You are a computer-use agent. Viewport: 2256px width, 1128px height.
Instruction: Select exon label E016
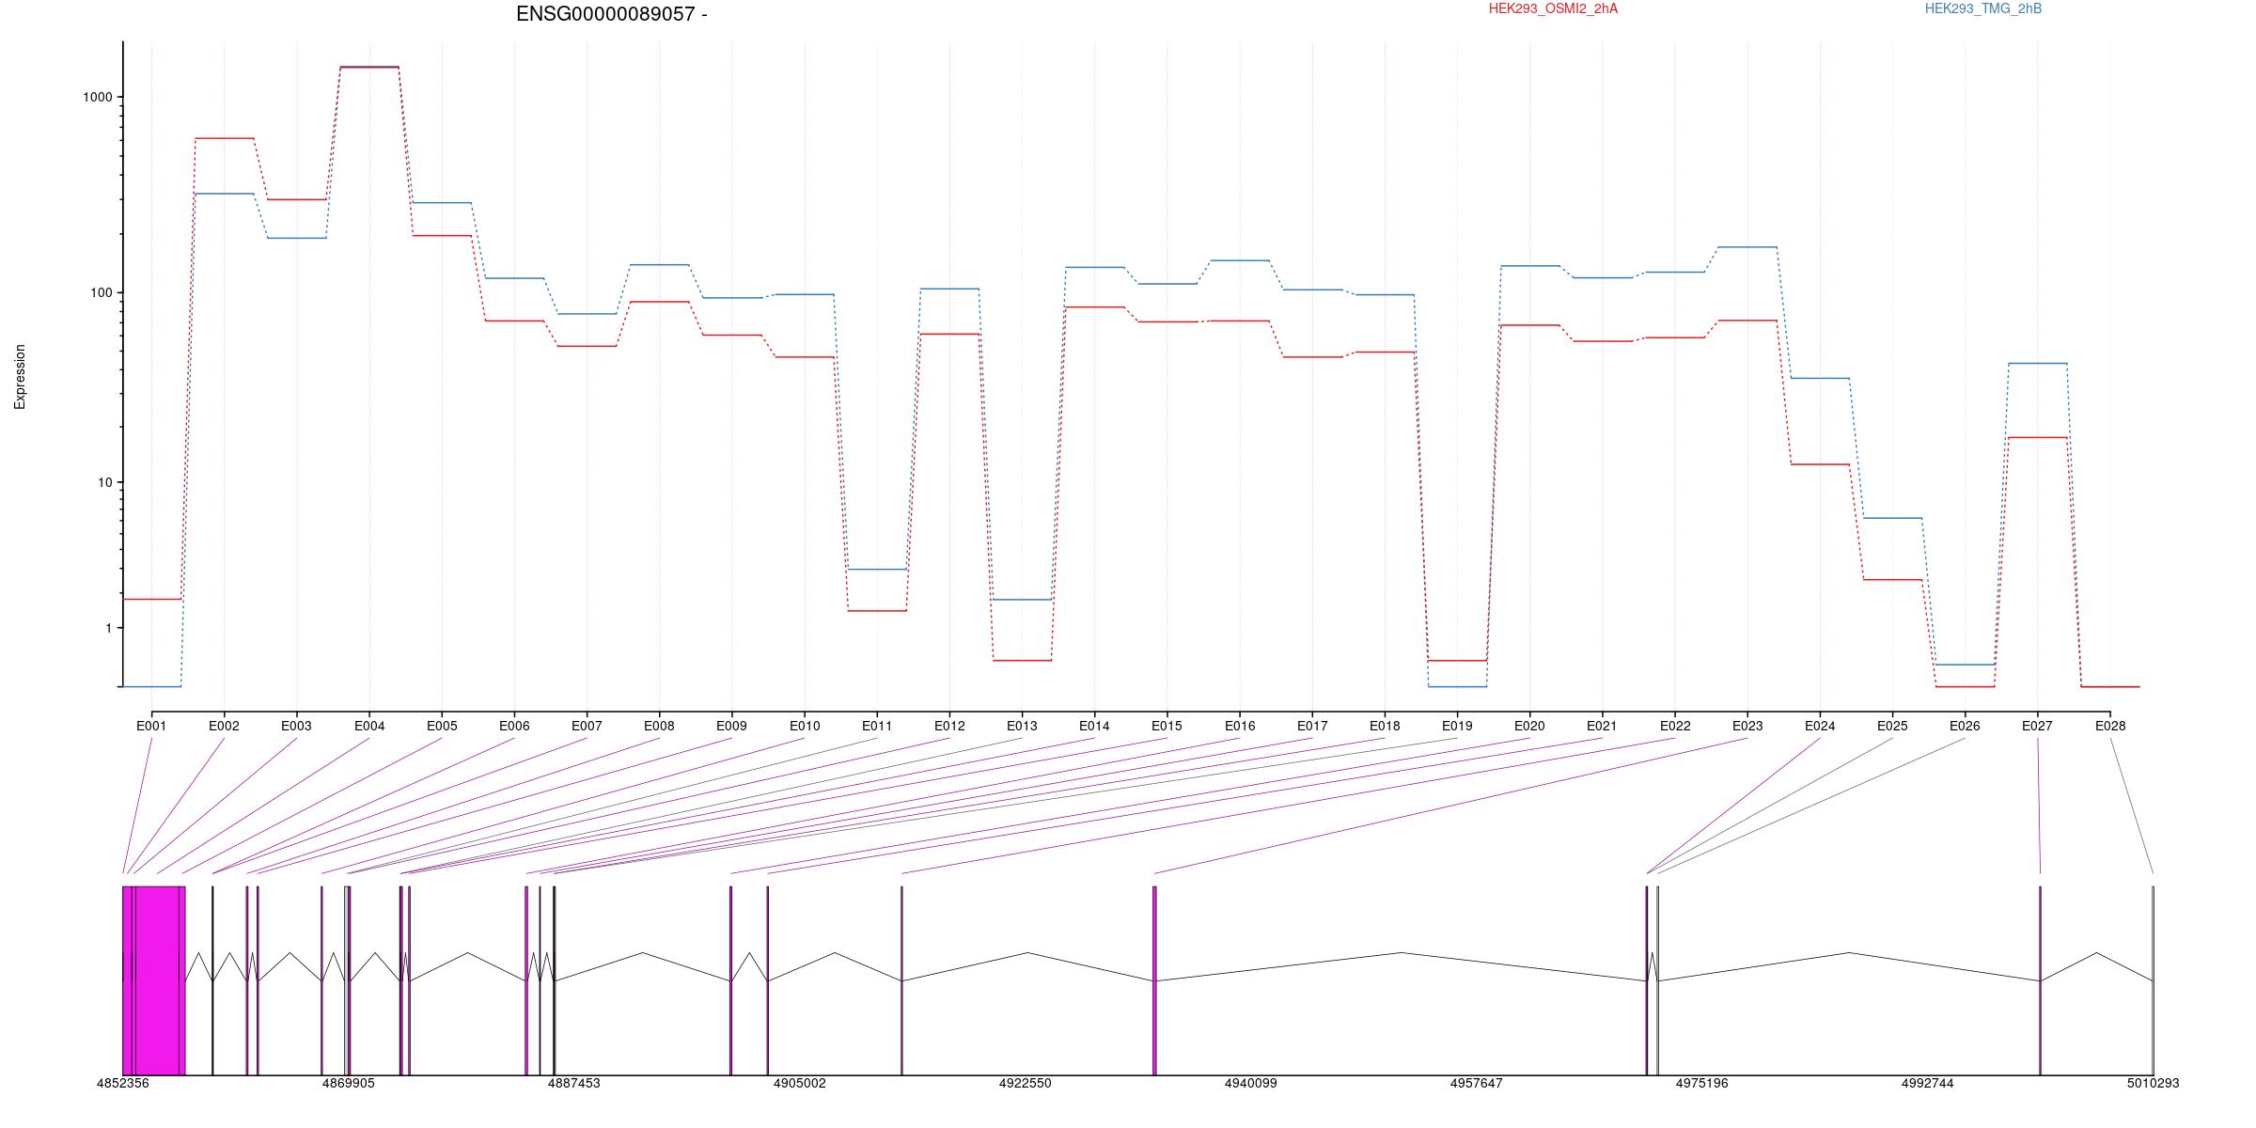[x=1240, y=726]
